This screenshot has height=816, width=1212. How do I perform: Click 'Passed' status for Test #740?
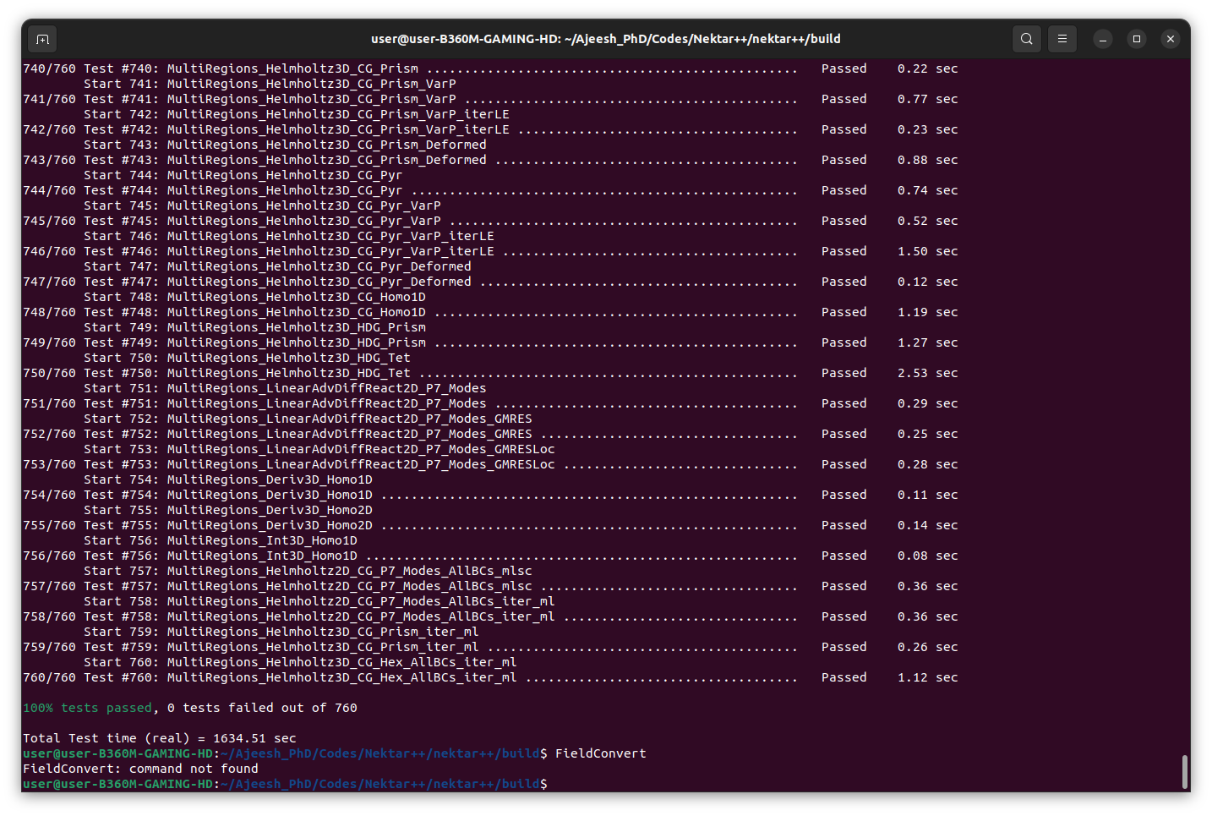pos(843,68)
